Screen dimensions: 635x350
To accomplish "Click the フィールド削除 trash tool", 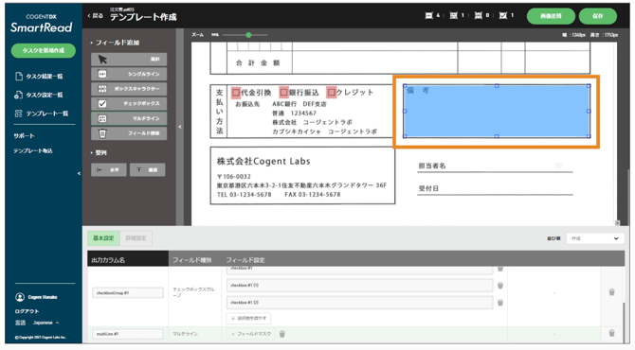I will point(129,133).
